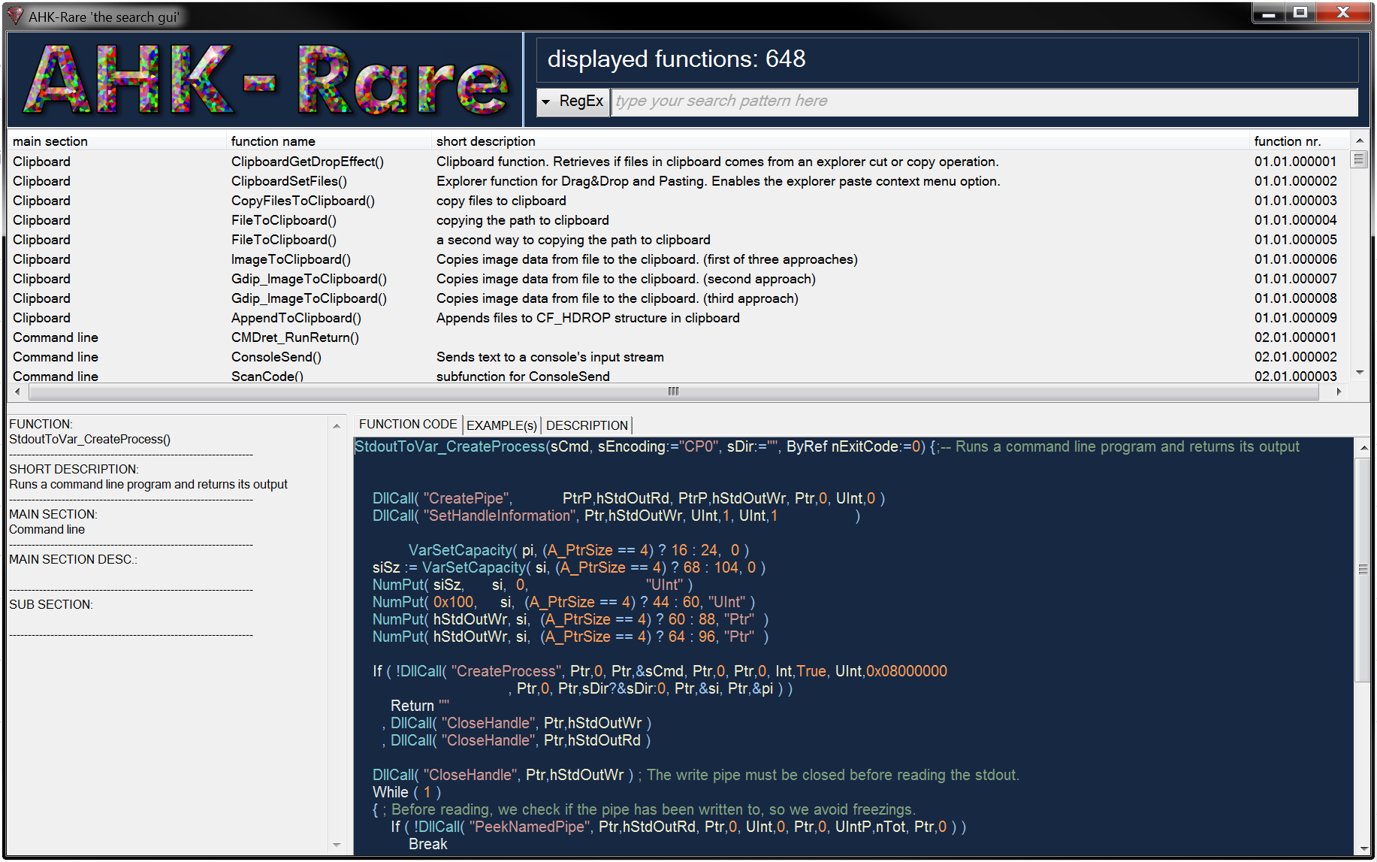
Task: Click the function list scrollbar down arrow
Action: click(1360, 371)
